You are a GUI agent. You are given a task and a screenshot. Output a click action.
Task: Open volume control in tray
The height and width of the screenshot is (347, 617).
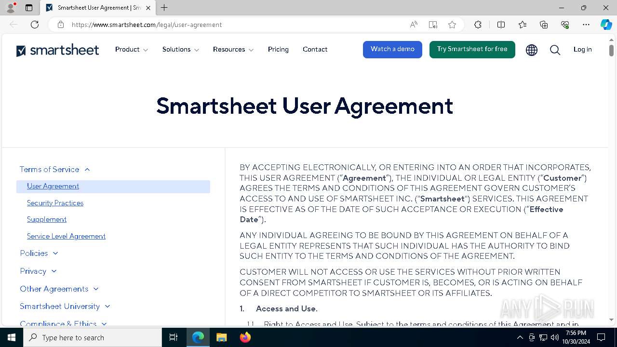point(555,337)
